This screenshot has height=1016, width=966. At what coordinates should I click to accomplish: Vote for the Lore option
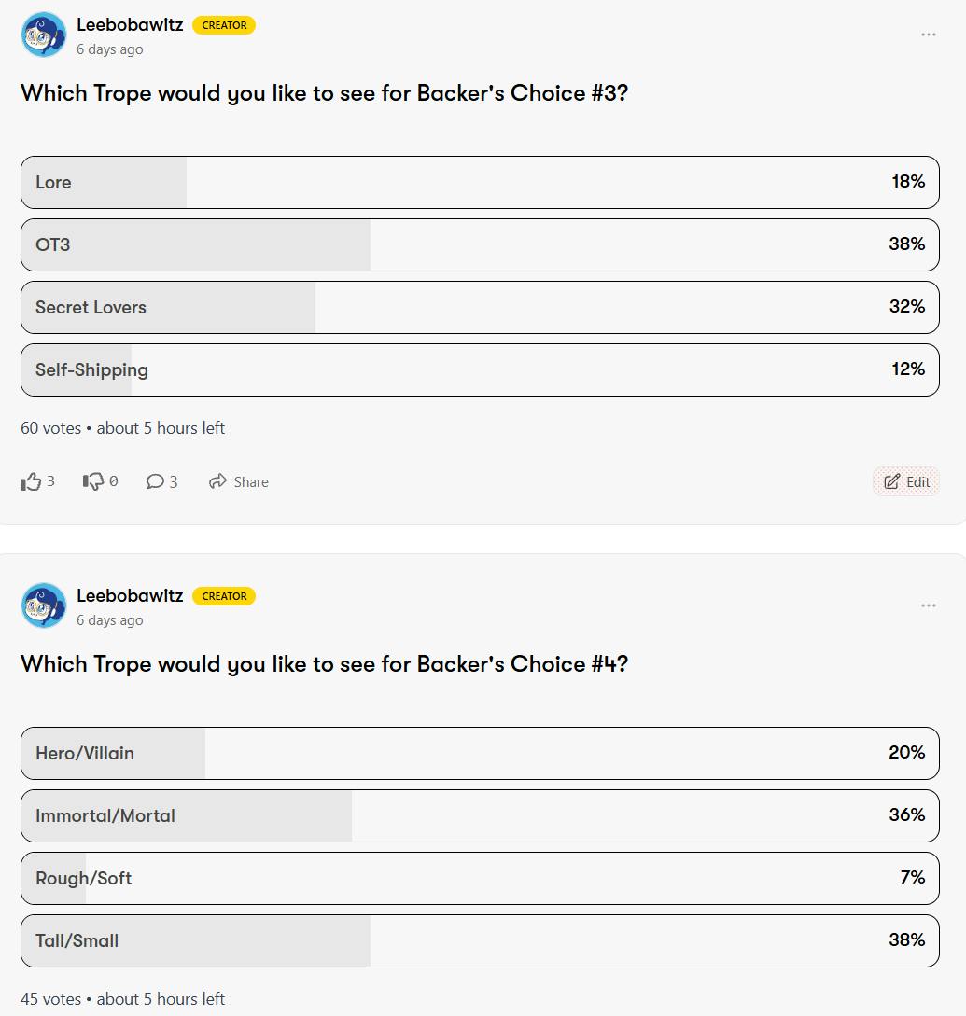coord(480,182)
